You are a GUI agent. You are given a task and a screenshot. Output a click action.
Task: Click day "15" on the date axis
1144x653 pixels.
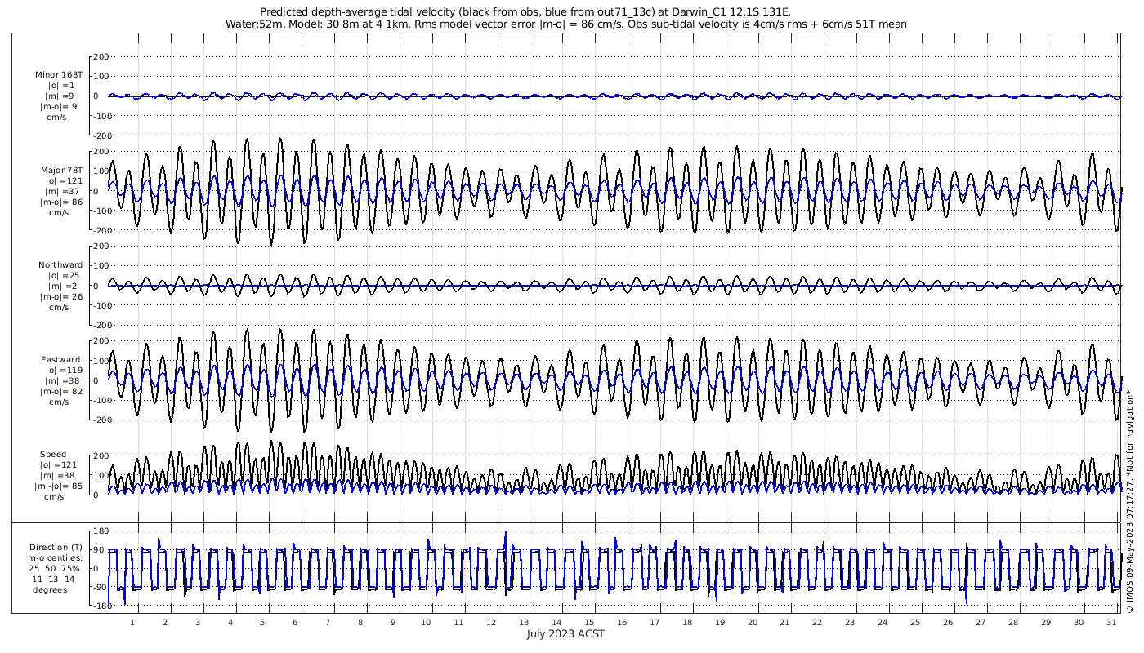(x=588, y=622)
